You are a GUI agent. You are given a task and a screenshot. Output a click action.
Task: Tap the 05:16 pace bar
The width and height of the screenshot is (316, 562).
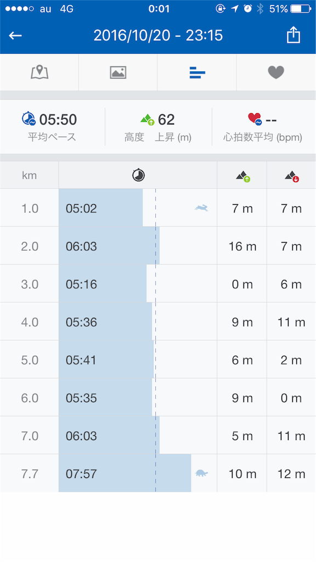tap(103, 284)
